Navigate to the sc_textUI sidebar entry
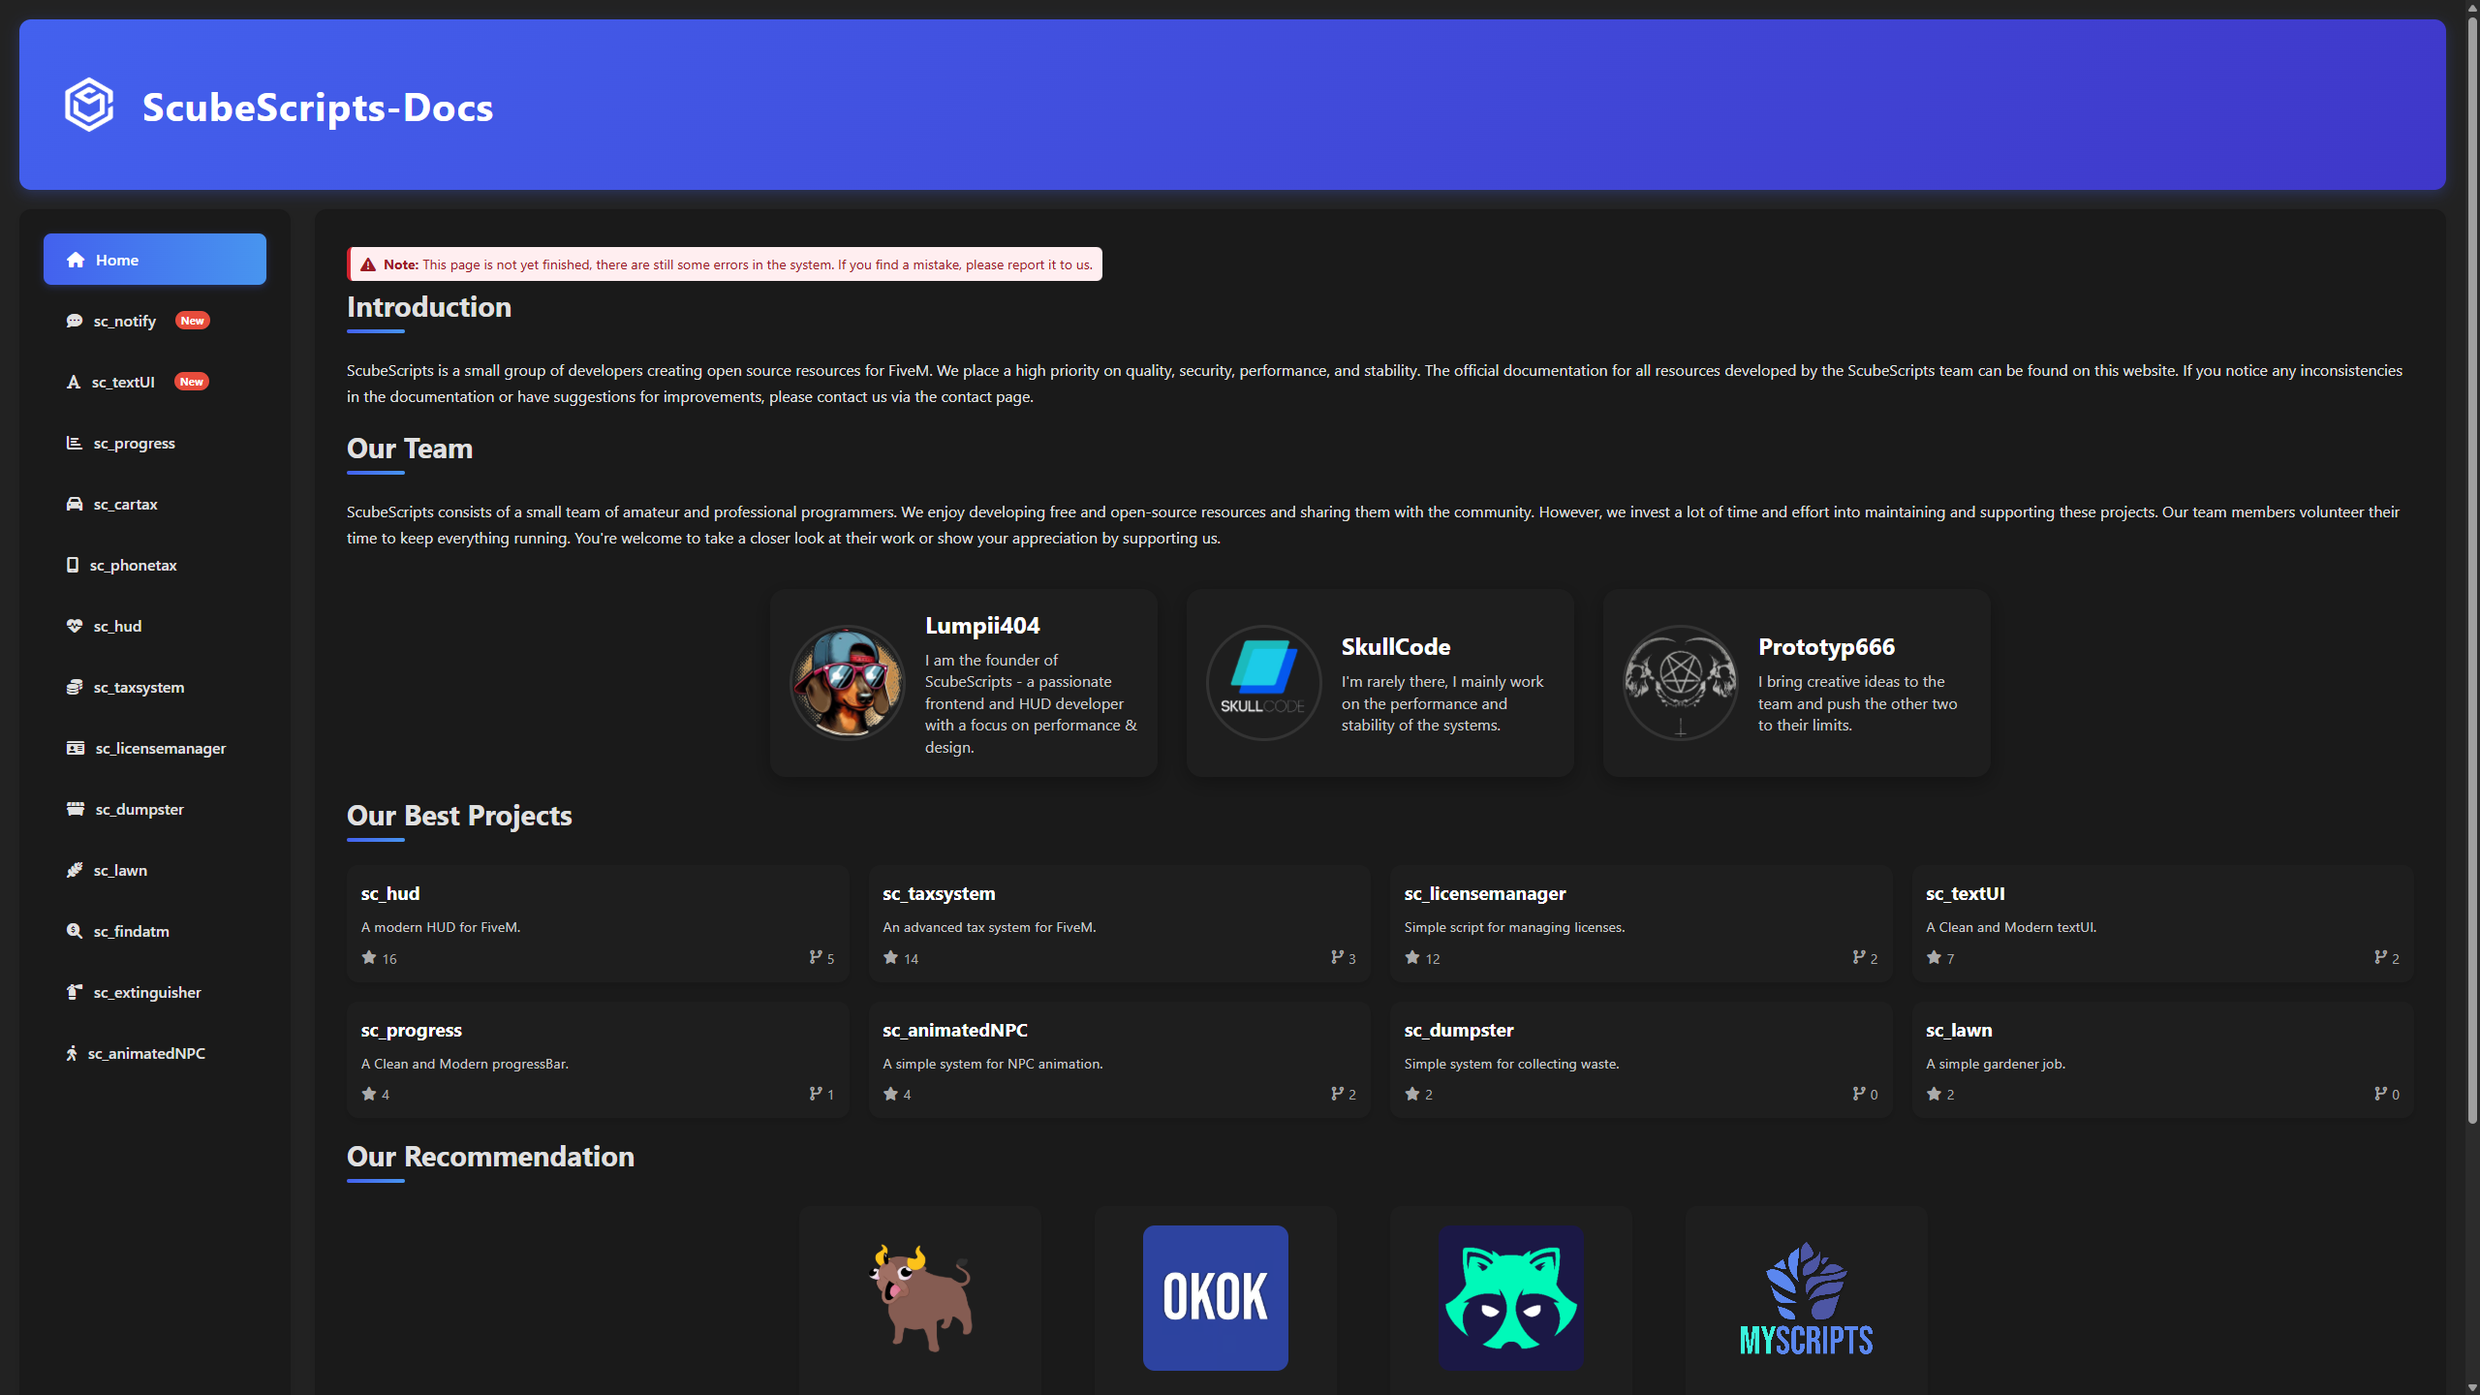Image resolution: width=2480 pixels, height=1395 pixels. coord(155,382)
